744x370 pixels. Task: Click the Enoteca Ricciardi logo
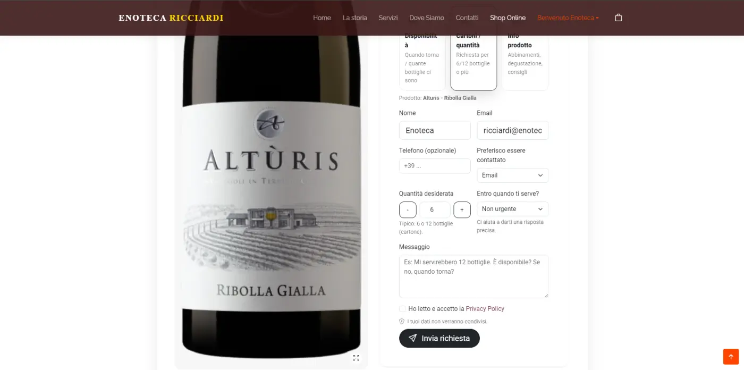point(171,18)
